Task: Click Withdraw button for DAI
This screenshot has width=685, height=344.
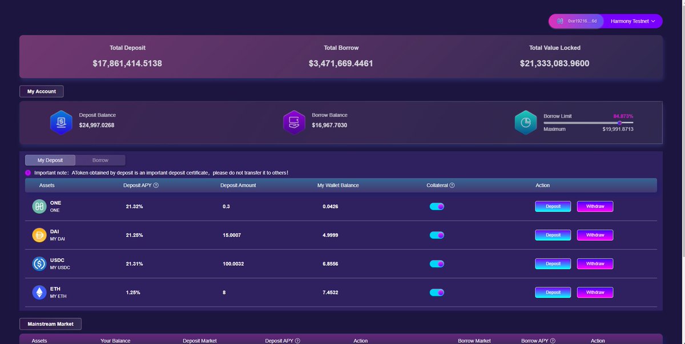Action: [x=595, y=235]
